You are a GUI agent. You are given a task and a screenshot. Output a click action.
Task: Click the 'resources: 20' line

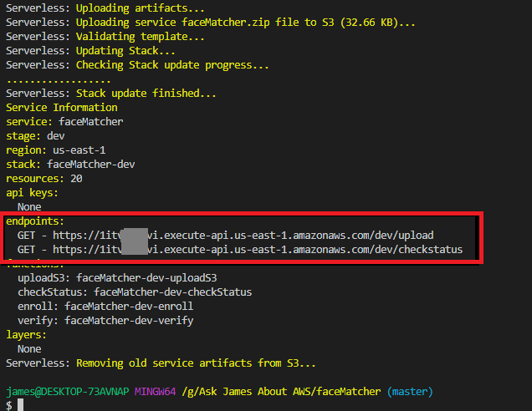[x=43, y=179]
